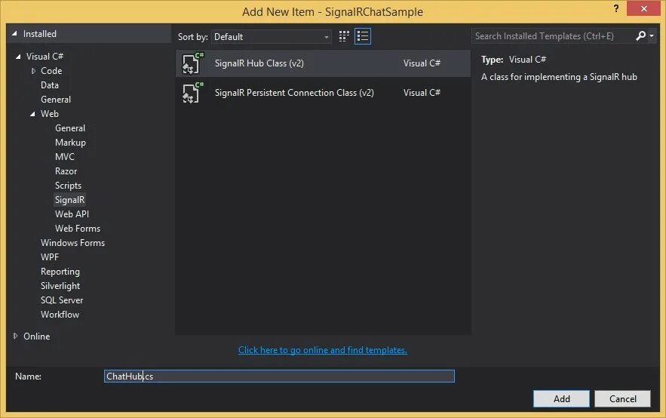
Task: Click the SignalR Hub Class template icon
Action: pyautogui.click(x=192, y=63)
